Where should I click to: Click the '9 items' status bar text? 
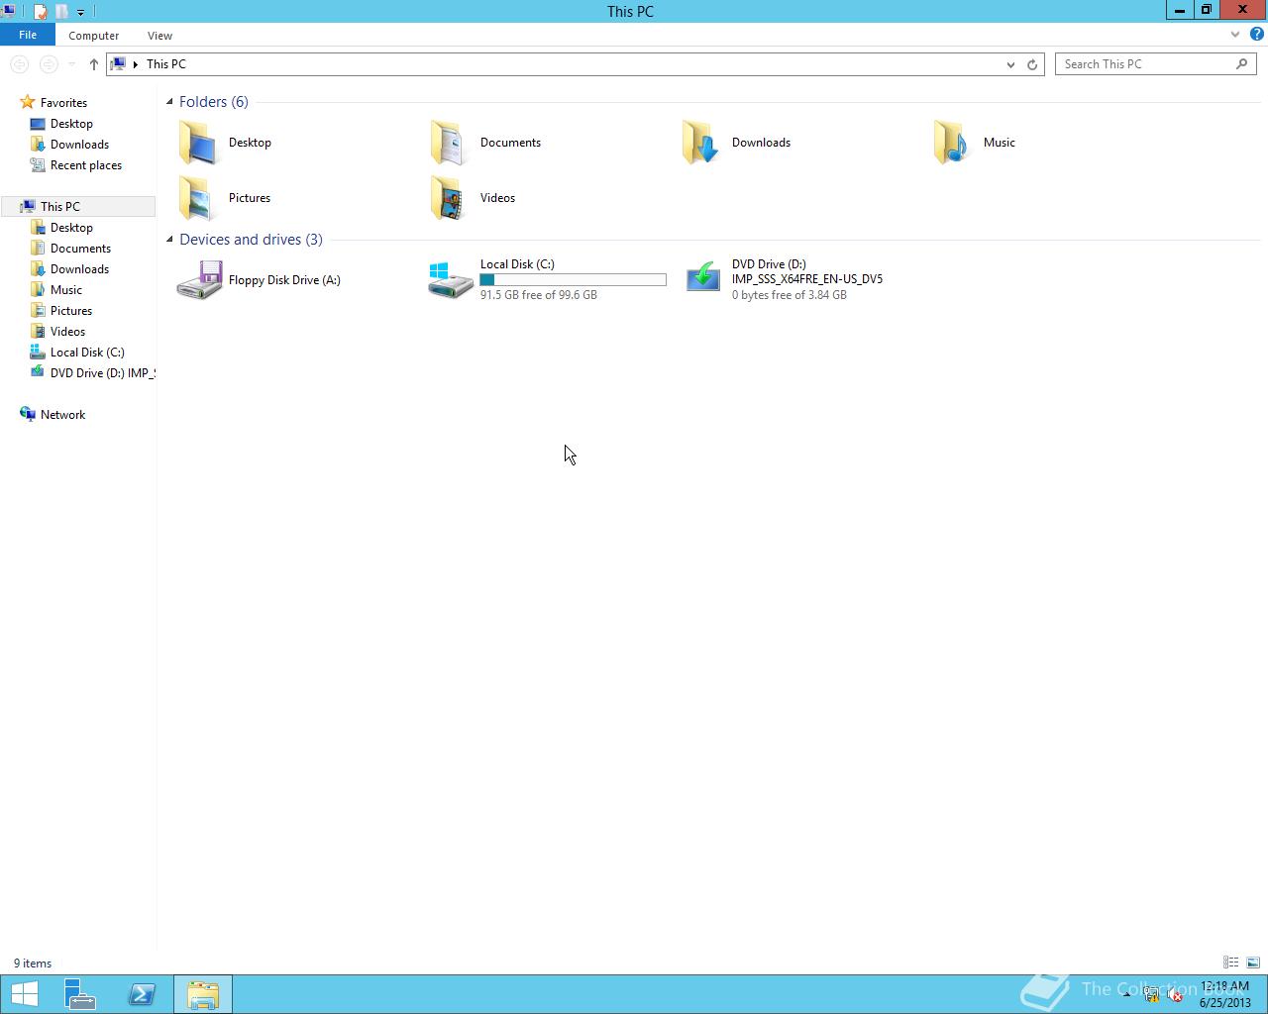coord(33,963)
